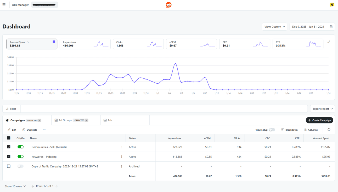Switch to the Ads tab
Screen dimensions: 338x192
coord(108,120)
